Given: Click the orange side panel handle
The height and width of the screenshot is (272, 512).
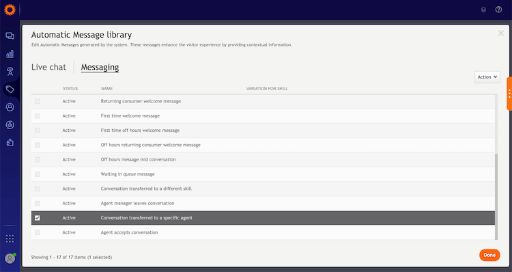Looking at the screenshot, I should coord(509,94).
